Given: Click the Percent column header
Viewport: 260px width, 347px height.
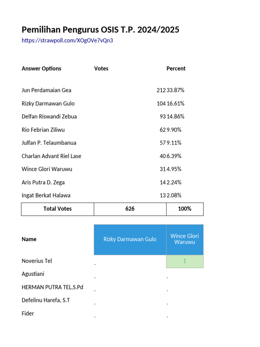Looking at the screenshot, I should coord(176,68).
